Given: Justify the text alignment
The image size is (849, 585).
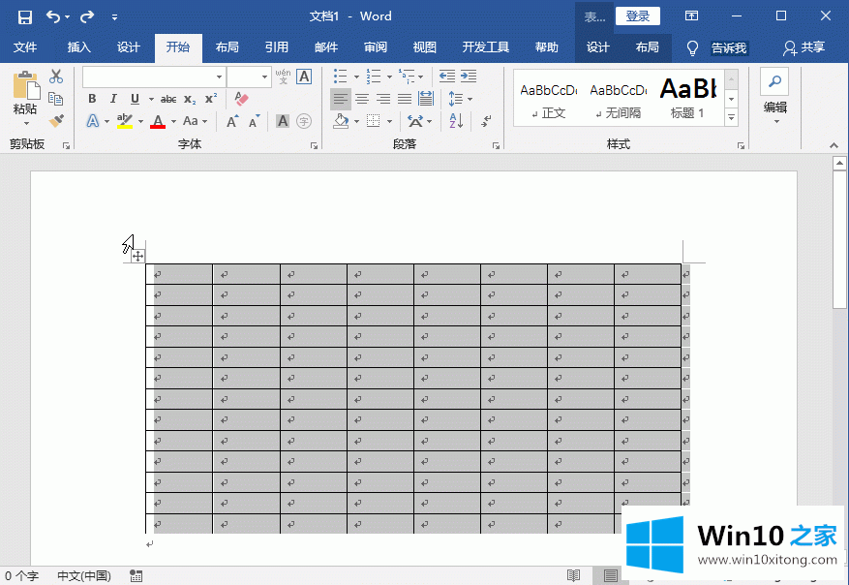Looking at the screenshot, I should 405,99.
